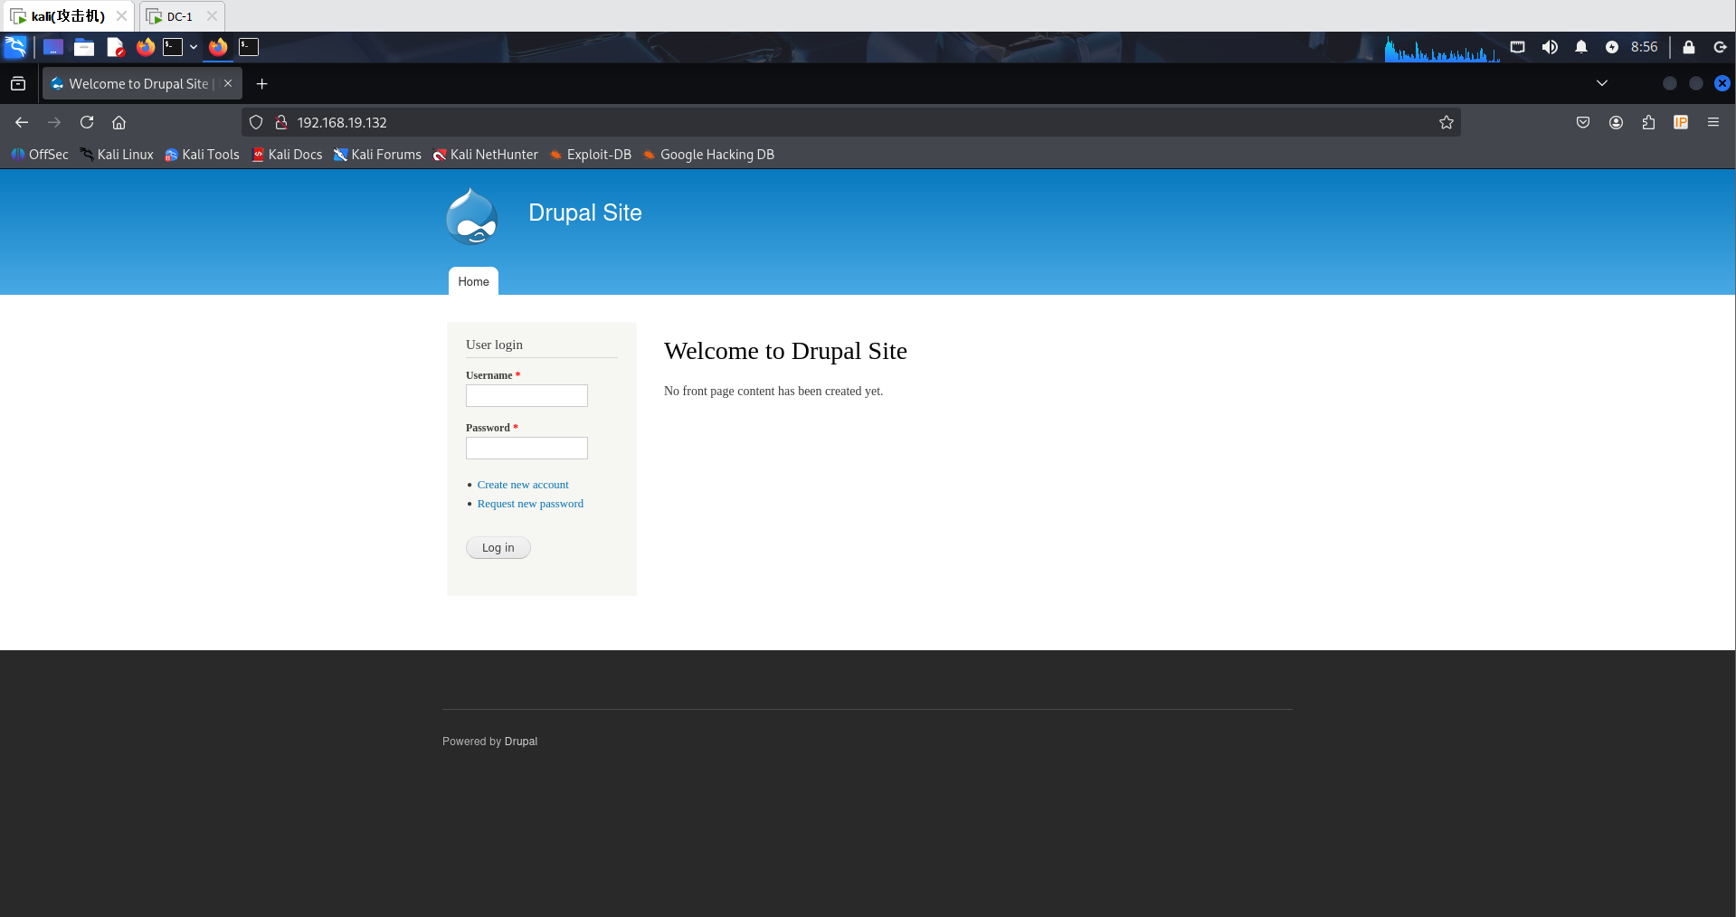Click the Drupal droplet logo
1736x917 pixels.
pos(471,216)
